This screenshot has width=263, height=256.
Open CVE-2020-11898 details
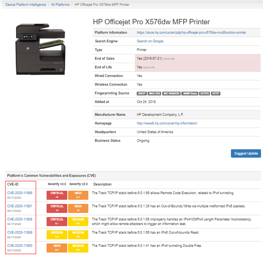tap(20, 219)
